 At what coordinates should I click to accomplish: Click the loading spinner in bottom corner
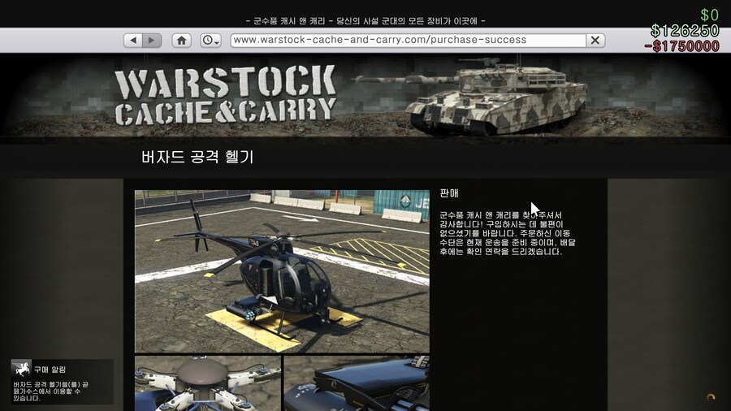tap(711, 397)
